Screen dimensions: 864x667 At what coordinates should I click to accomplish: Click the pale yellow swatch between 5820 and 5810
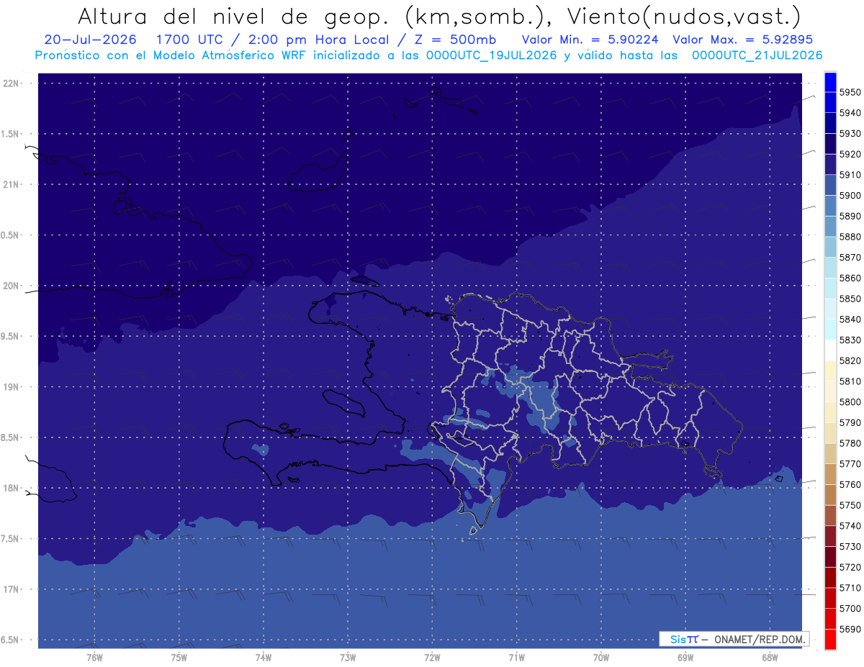click(x=830, y=371)
